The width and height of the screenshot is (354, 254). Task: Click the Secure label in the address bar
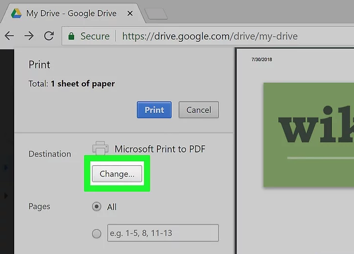coord(95,36)
